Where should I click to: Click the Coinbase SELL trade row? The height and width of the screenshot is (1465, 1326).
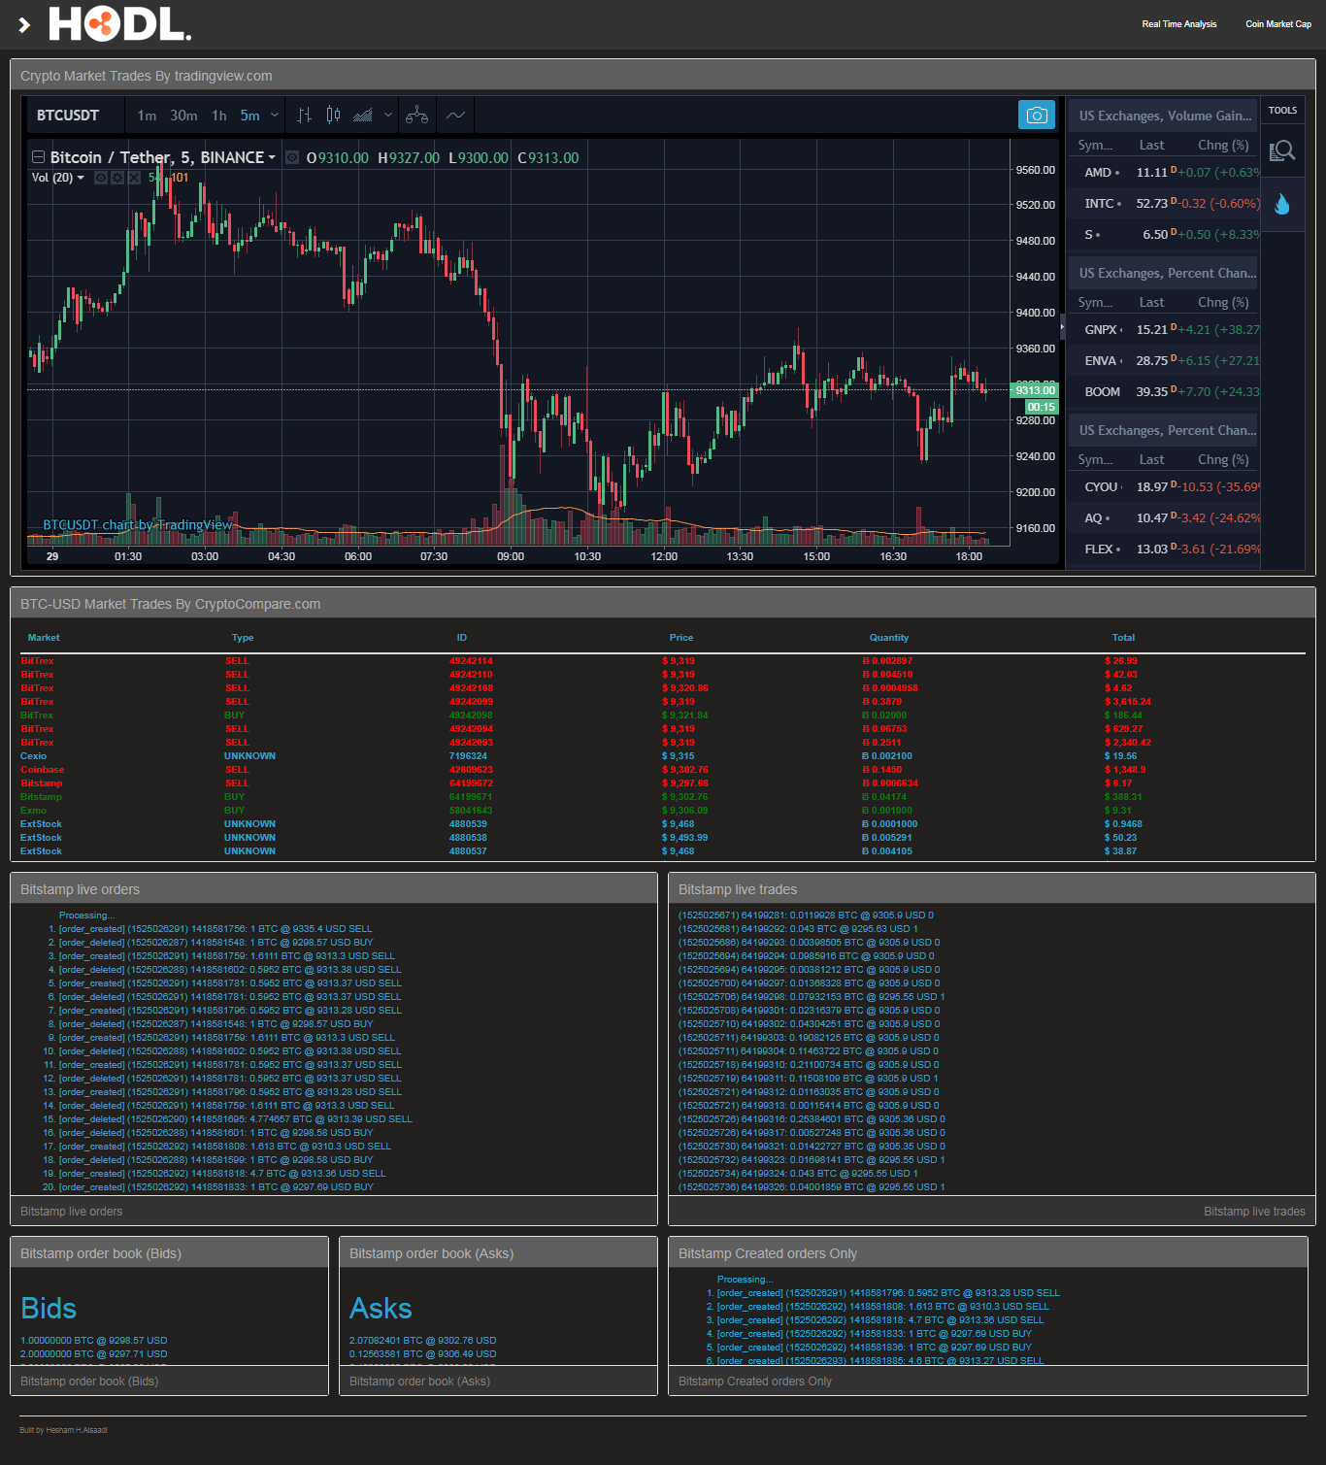tap(663, 770)
